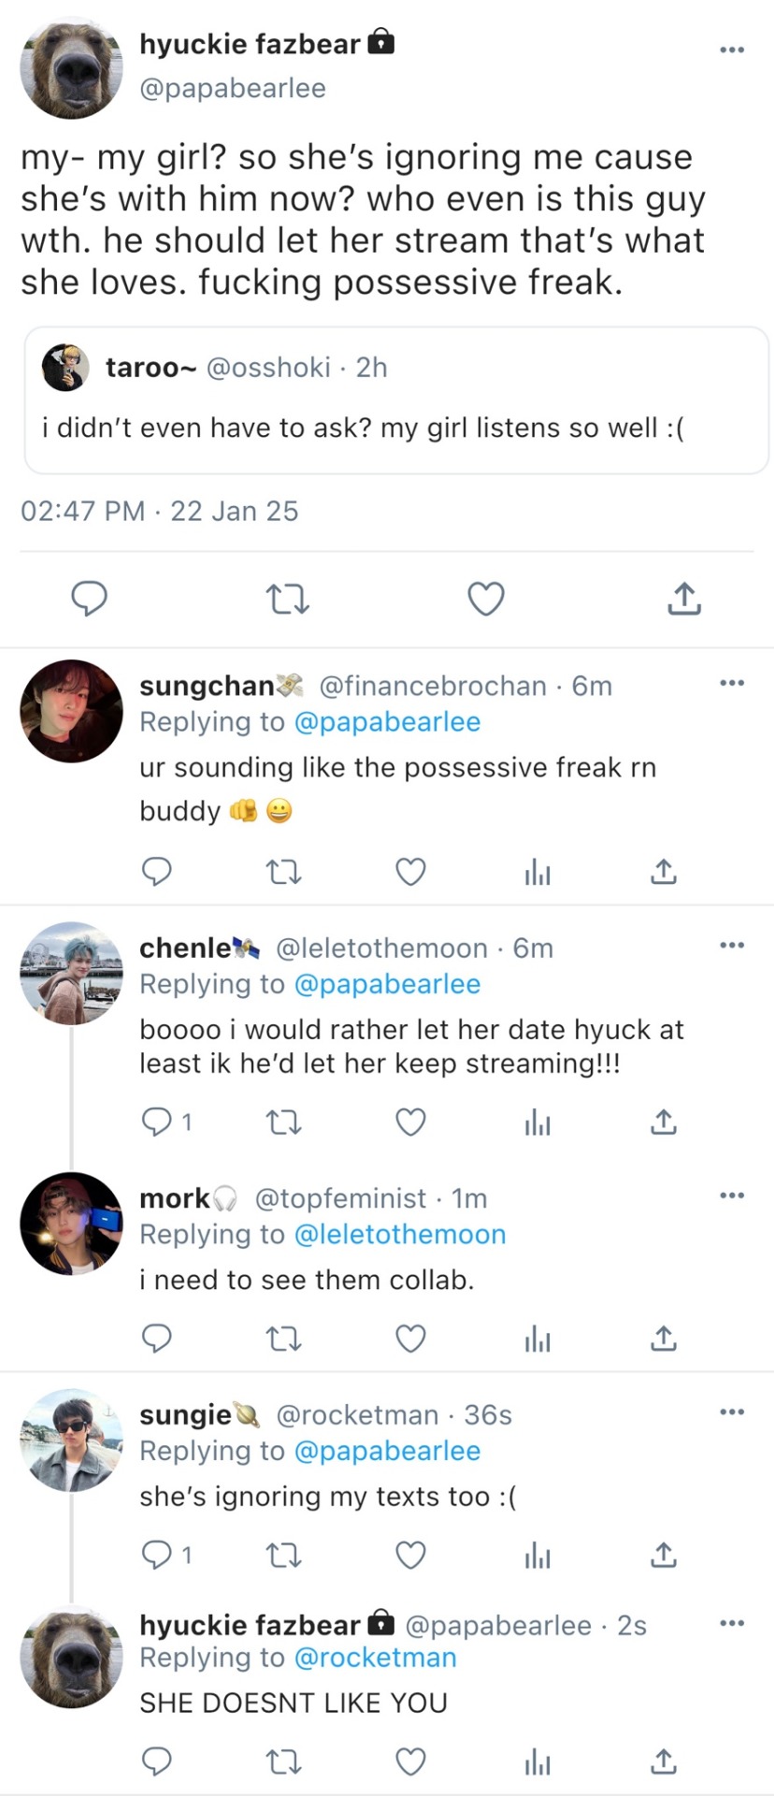Open more options on main tweet
Viewport: 774px width, 1796px height.
pos(731,50)
